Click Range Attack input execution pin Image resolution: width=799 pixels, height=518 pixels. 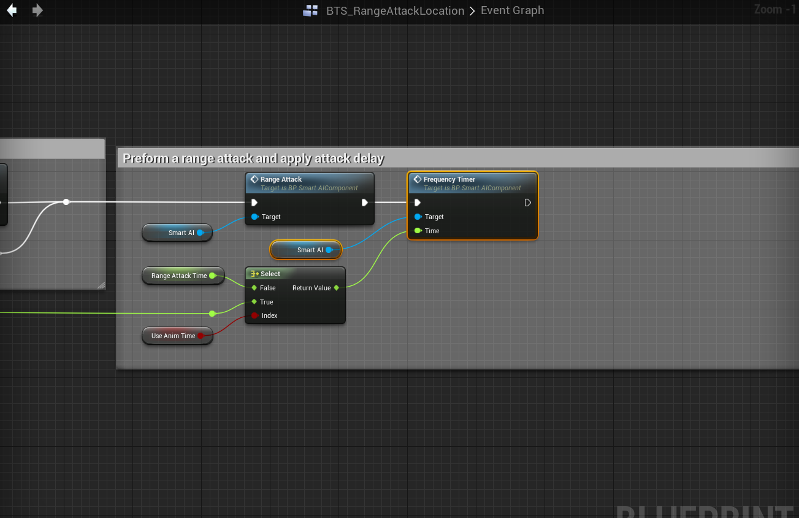coord(254,203)
